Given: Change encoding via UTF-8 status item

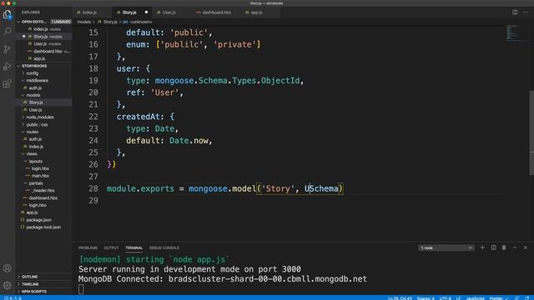Looking at the screenshot, I should click(x=445, y=298).
